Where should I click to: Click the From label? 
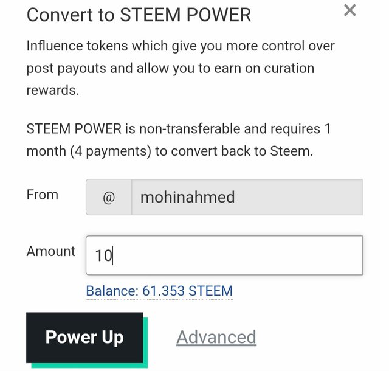43,195
